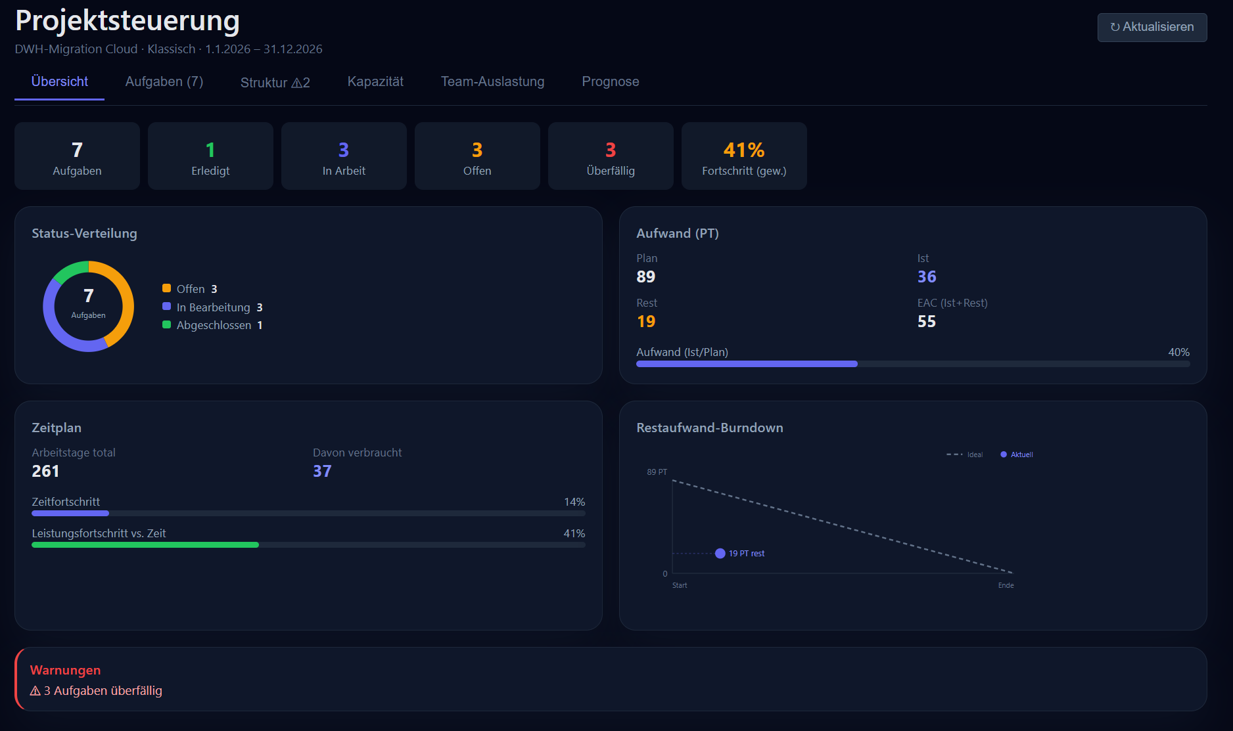This screenshot has height=731, width=1233.
Task: Open the Team-Auslastung tab
Action: coord(492,81)
